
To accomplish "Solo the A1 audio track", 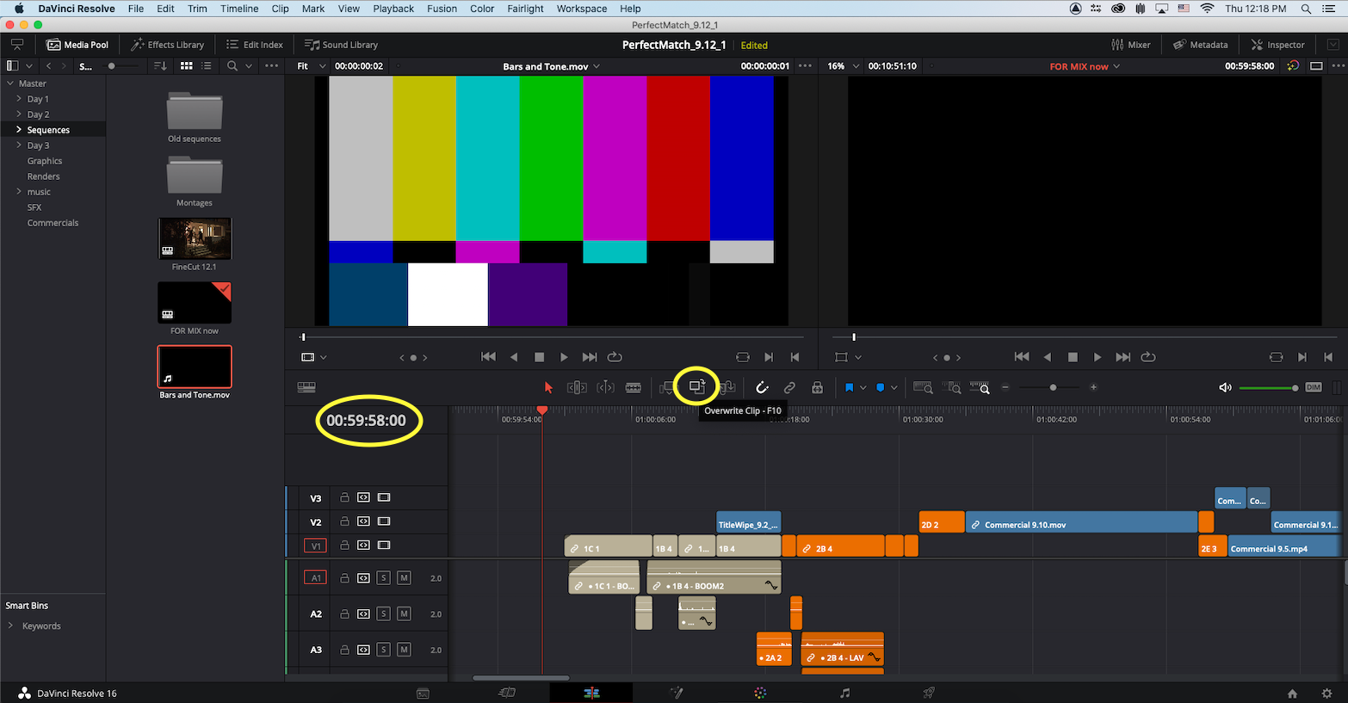I will (383, 577).
